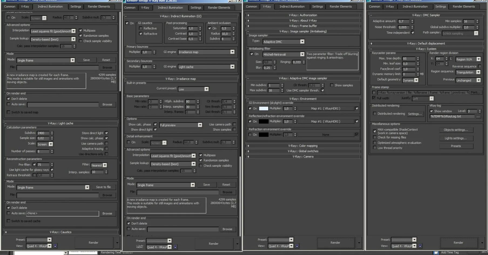Click the icon left of Add Time Tag
Image resolution: width=488 pixels, height=255 pixels.
pyautogui.click(x=436, y=252)
